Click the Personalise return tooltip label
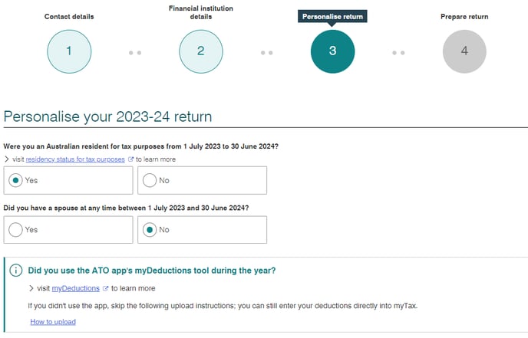Screen dimensions: 528x338 tap(332, 17)
